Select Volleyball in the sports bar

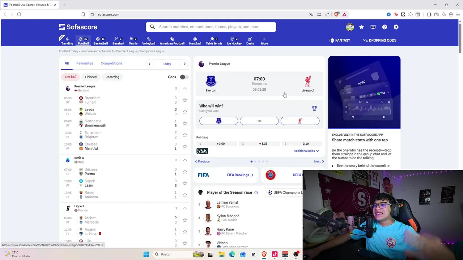149,40
